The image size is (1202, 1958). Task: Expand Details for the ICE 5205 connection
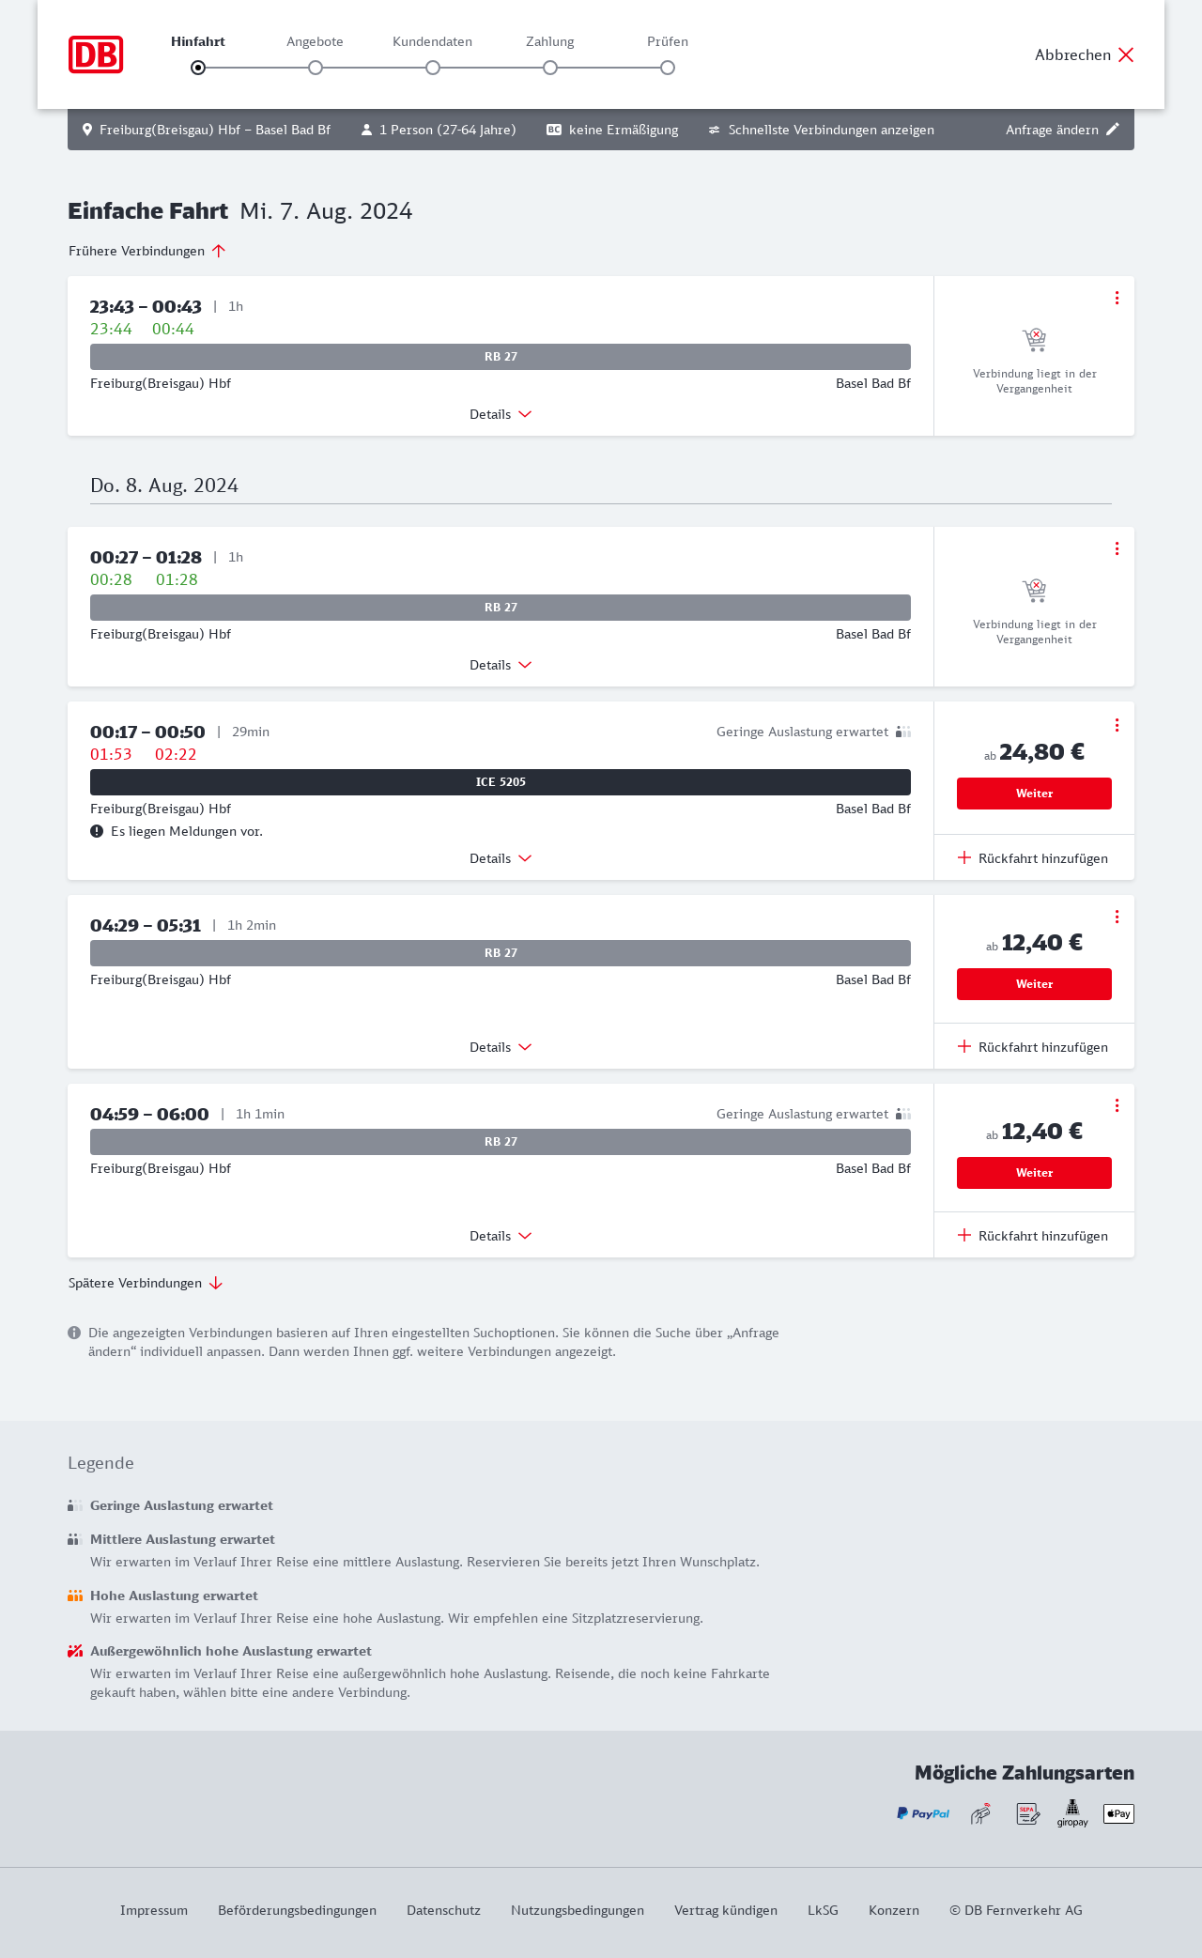click(x=501, y=858)
